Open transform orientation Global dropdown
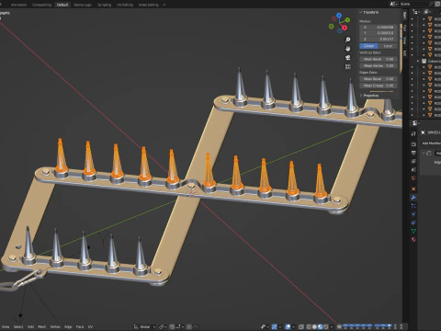The height and width of the screenshot is (331, 441). point(144,326)
